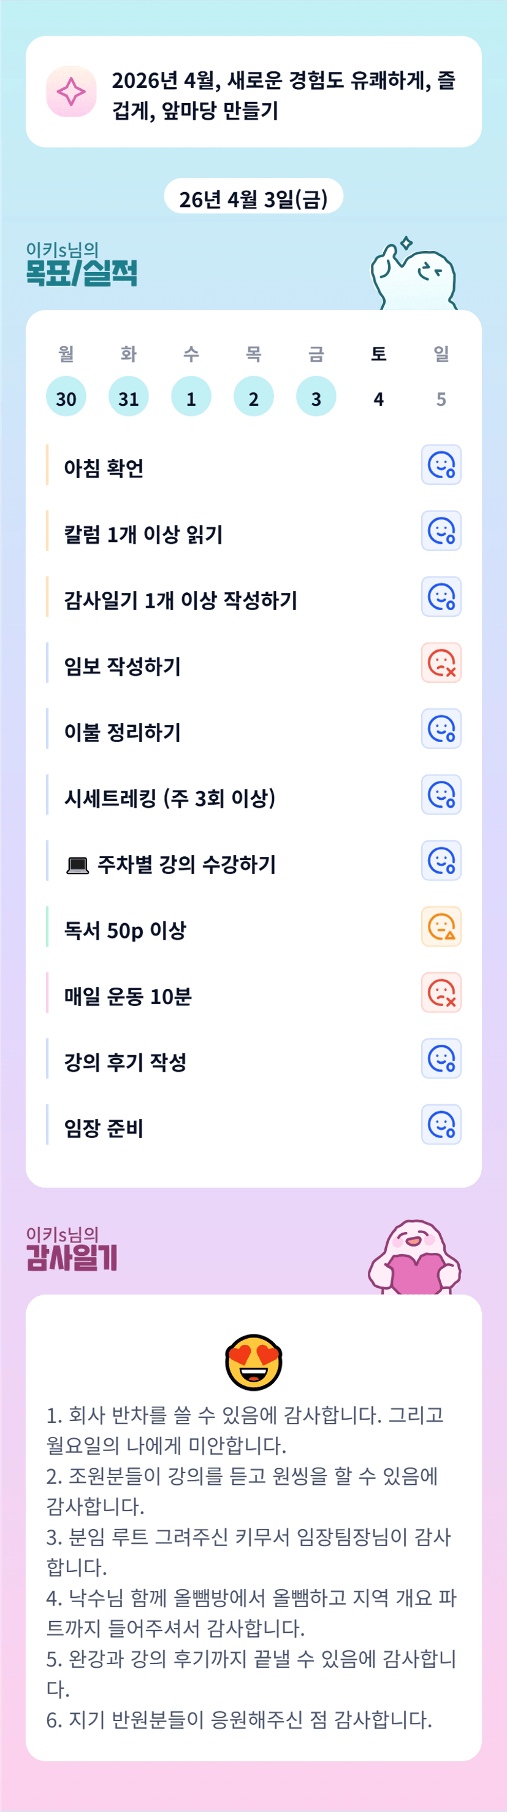Open the 주차별 강의 수강하기 goal
507x1812 pixels.
click(186, 864)
